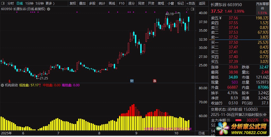Viewport: 271px width, 137px height.
Task: Click the 卖三 price 37.54
Action: (233, 28)
